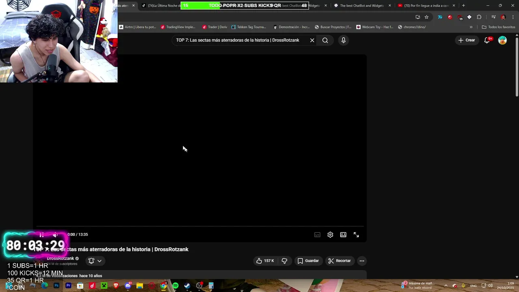
Task: Save video with Guardar button
Action: 308,261
